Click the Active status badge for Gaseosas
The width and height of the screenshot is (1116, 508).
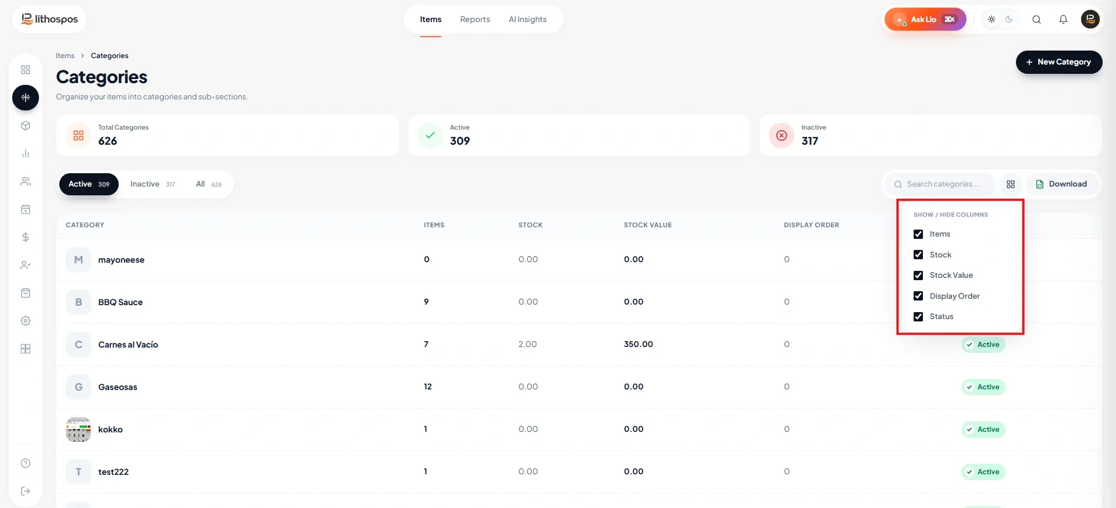[983, 387]
